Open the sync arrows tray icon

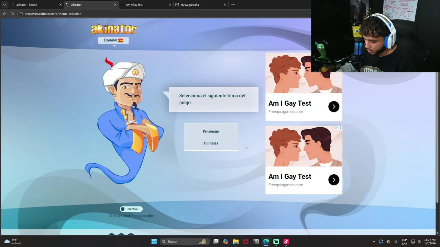[381, 242]
